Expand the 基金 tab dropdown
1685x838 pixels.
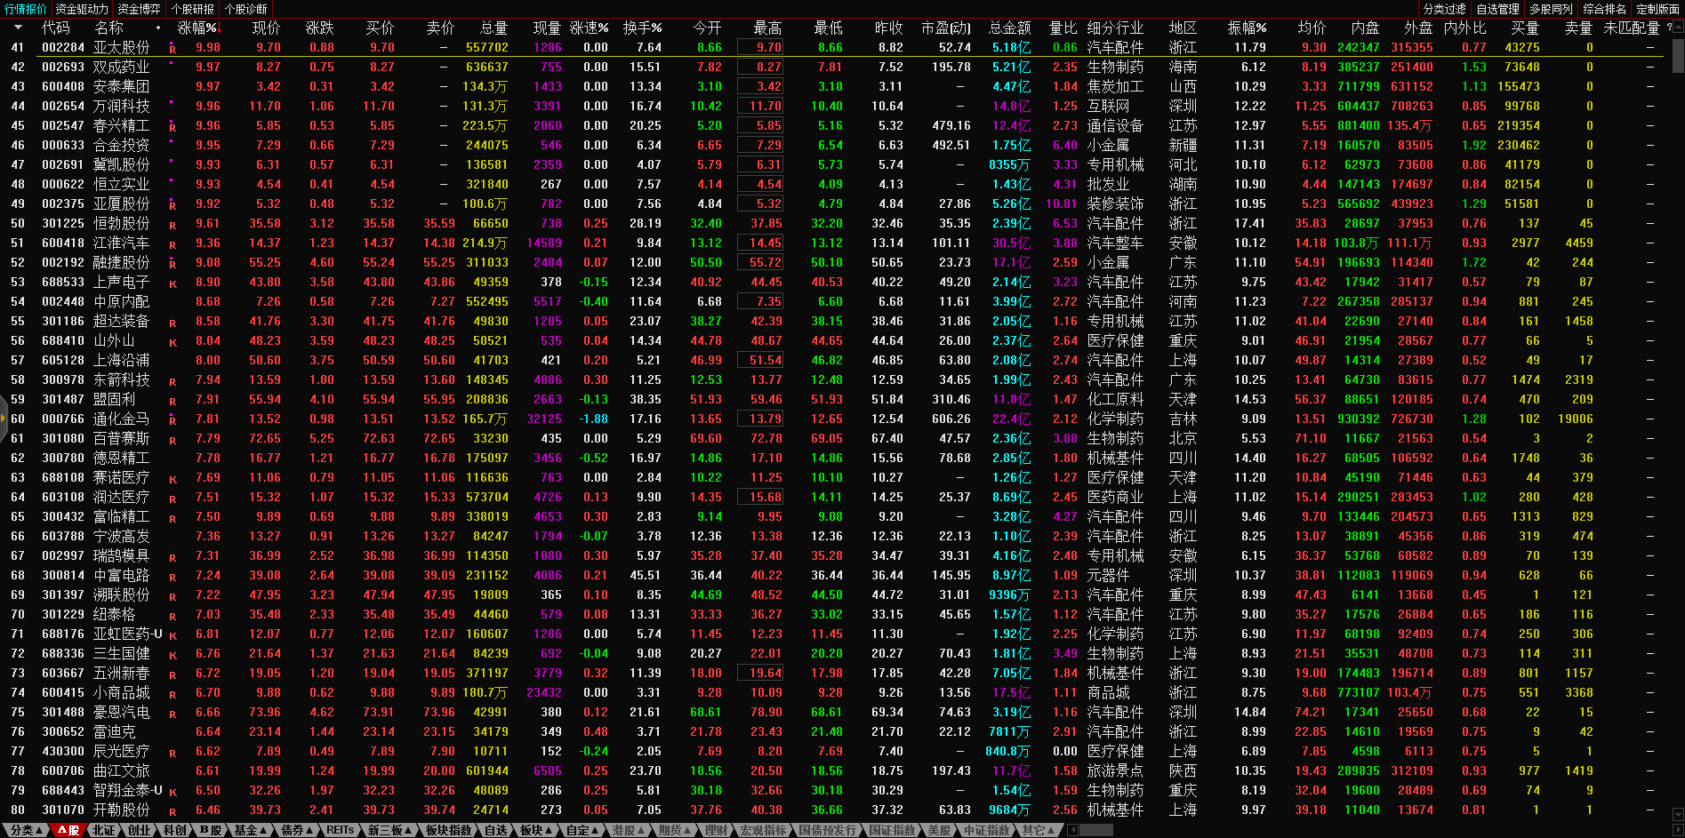pos(250,830)
